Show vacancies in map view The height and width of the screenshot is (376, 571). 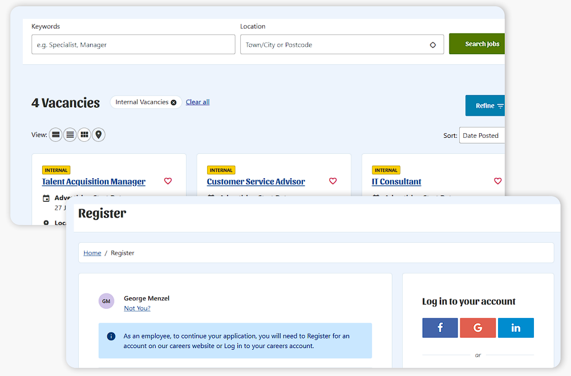click(99, 135)
